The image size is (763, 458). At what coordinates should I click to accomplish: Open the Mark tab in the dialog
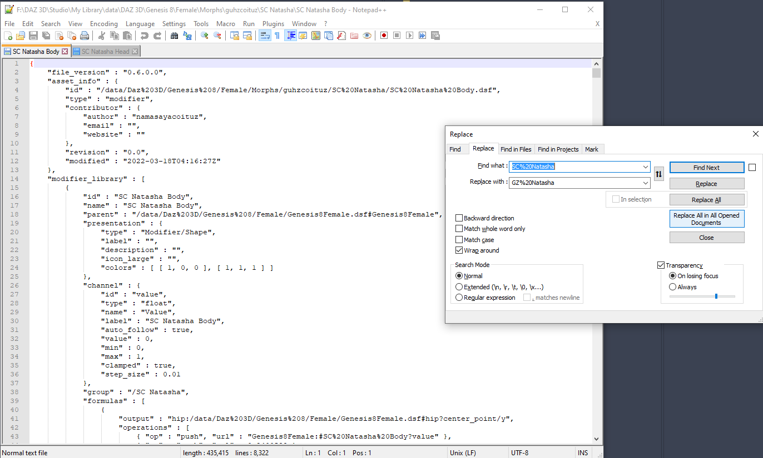click(592, 149)
